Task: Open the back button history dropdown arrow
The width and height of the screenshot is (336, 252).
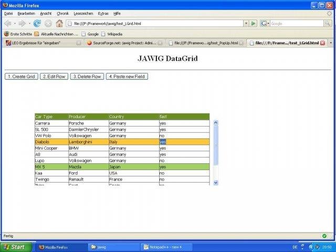Action: 15,23
